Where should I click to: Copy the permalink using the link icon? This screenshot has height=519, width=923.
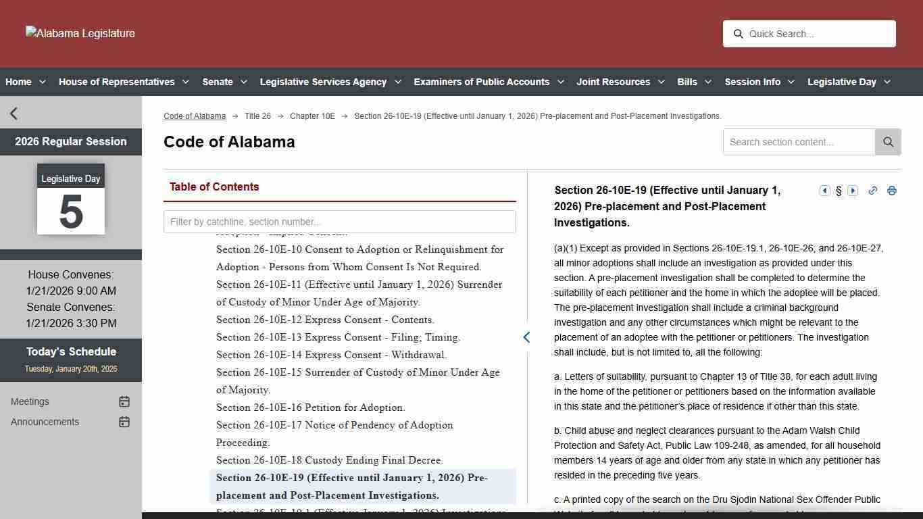tap(872, 191)
